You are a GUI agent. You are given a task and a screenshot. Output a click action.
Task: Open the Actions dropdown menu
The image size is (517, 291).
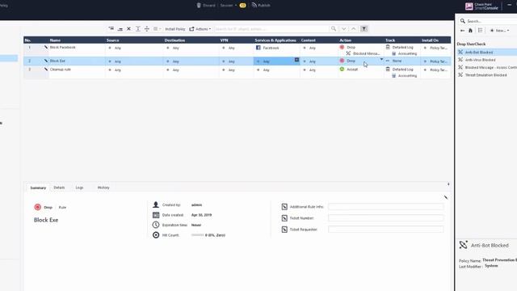point(200,29)
